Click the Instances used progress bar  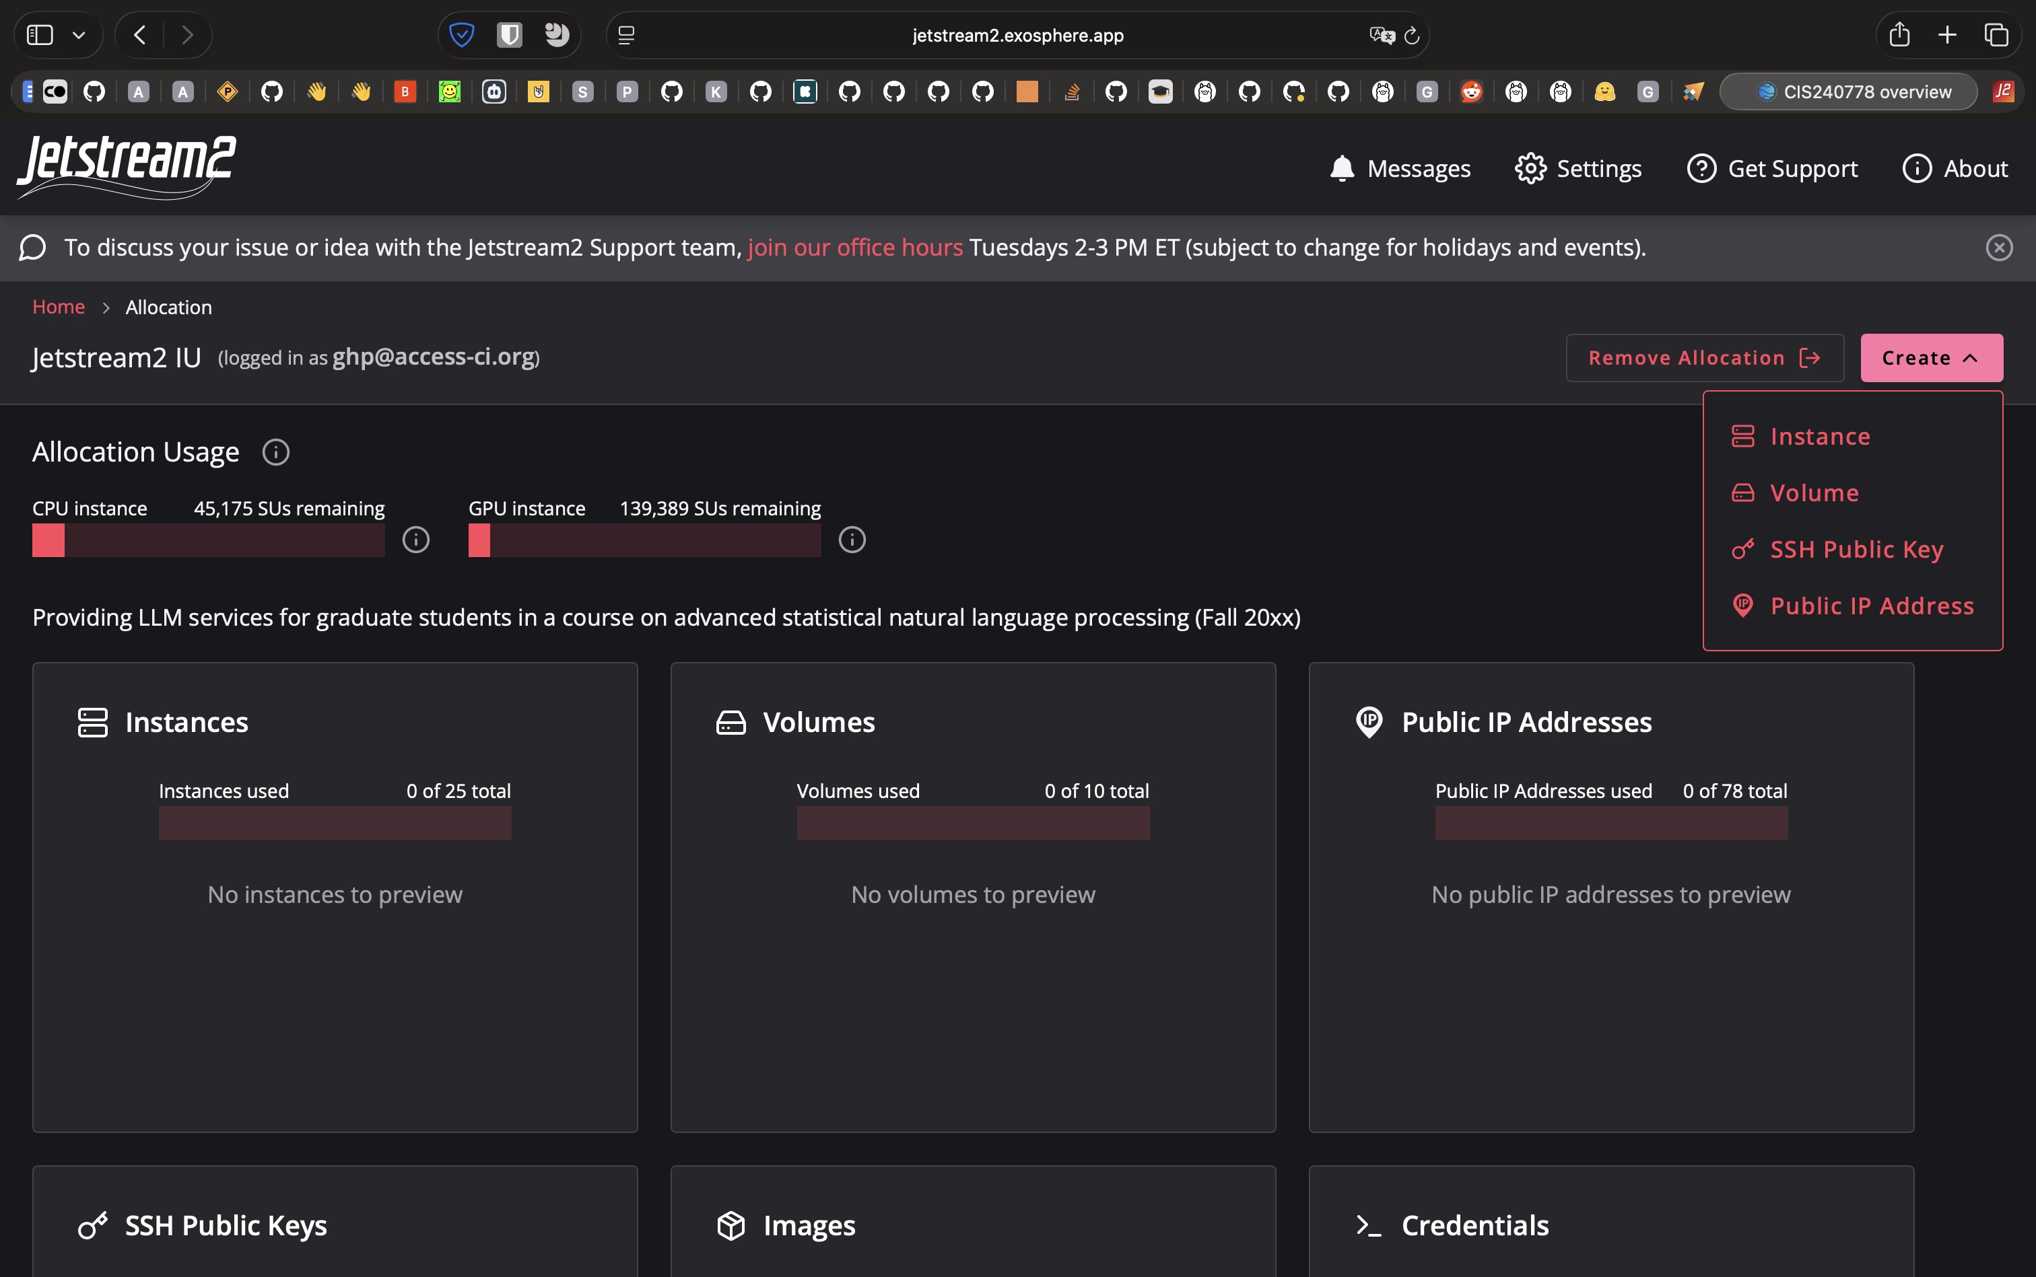point(335,823)
